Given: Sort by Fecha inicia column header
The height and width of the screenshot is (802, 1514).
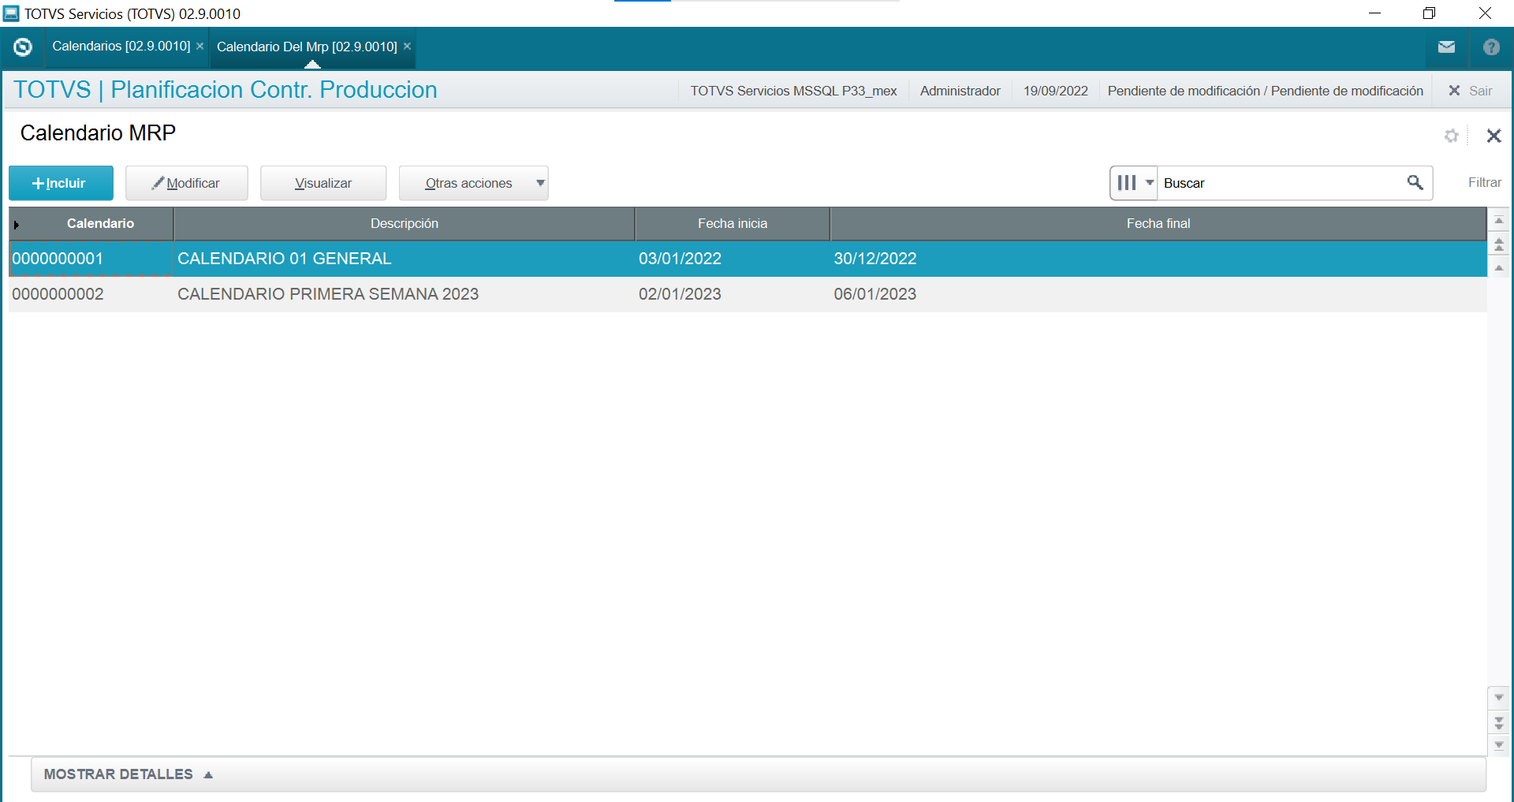Looking at the screenshot, I should (x=733, y=224).
